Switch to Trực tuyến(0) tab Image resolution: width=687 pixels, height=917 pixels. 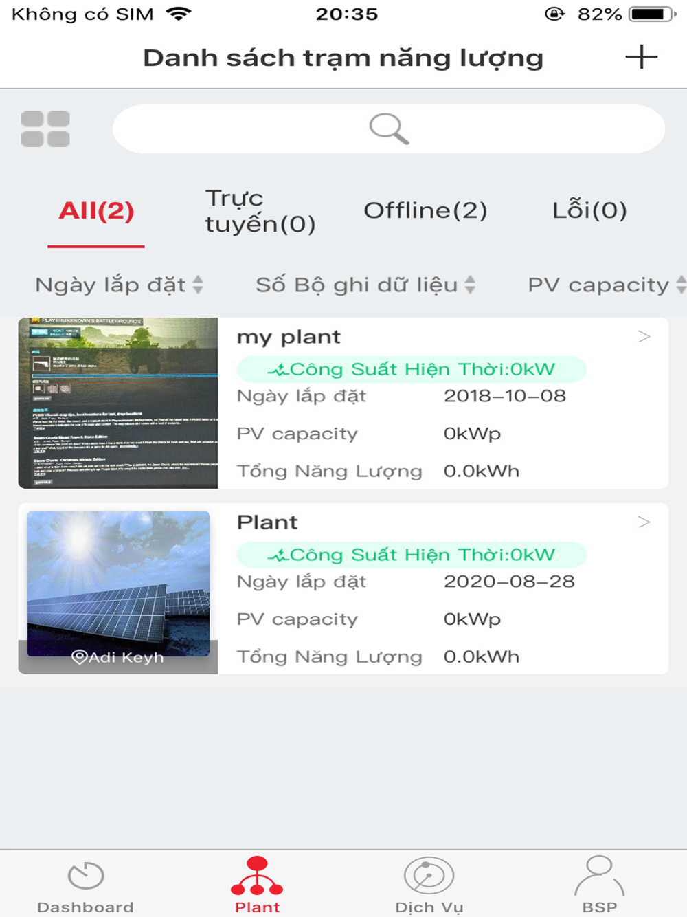coord(260,210)
